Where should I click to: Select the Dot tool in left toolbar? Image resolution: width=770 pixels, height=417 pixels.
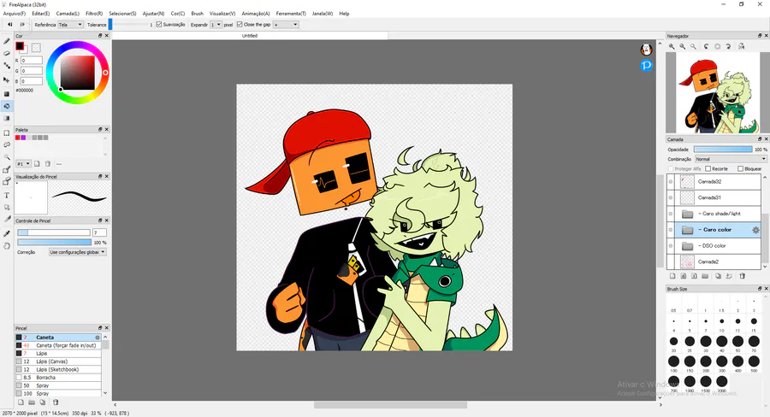[7, 66]
